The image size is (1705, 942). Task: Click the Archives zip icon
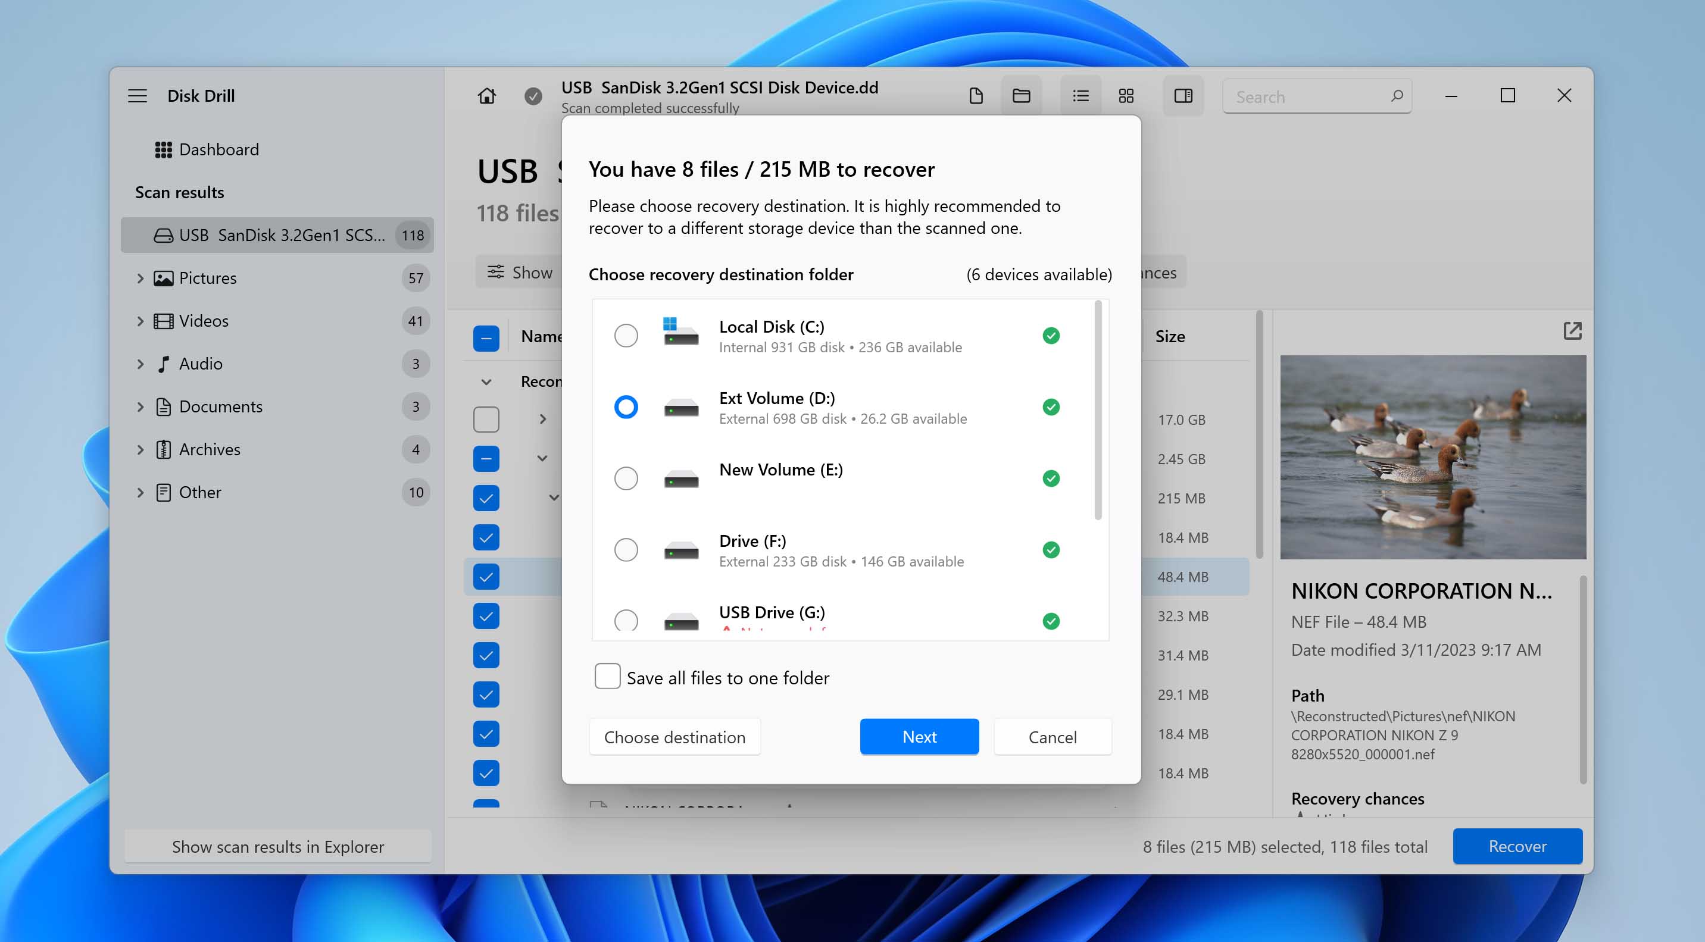[x=164, y=450]
